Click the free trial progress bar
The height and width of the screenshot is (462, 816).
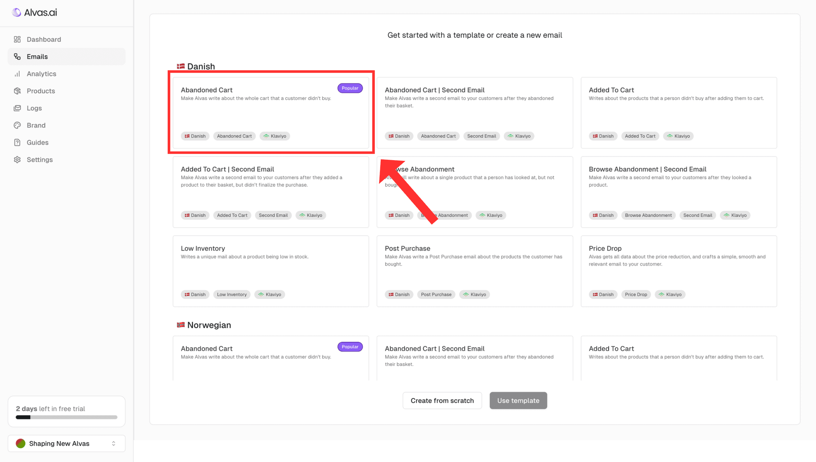[x=67, y=417]
